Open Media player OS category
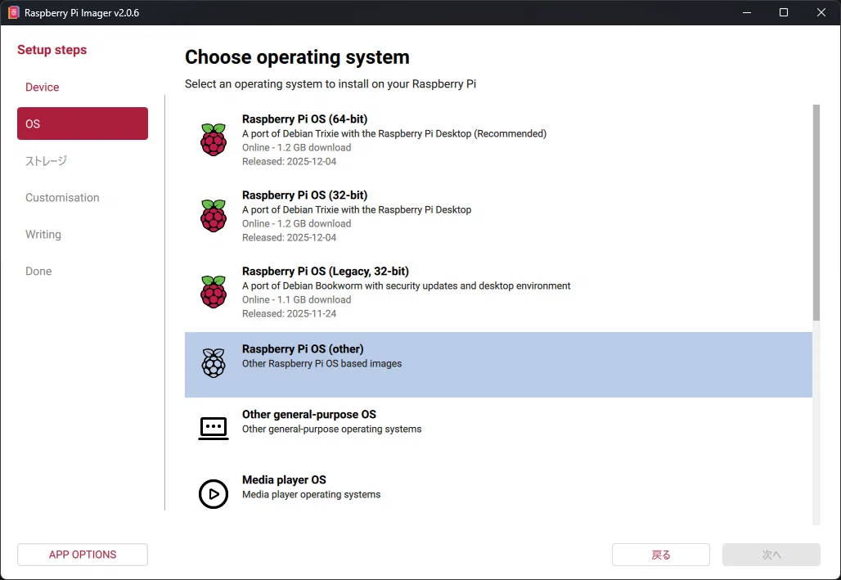Screen dimensions: 841x580 (498, 493)
